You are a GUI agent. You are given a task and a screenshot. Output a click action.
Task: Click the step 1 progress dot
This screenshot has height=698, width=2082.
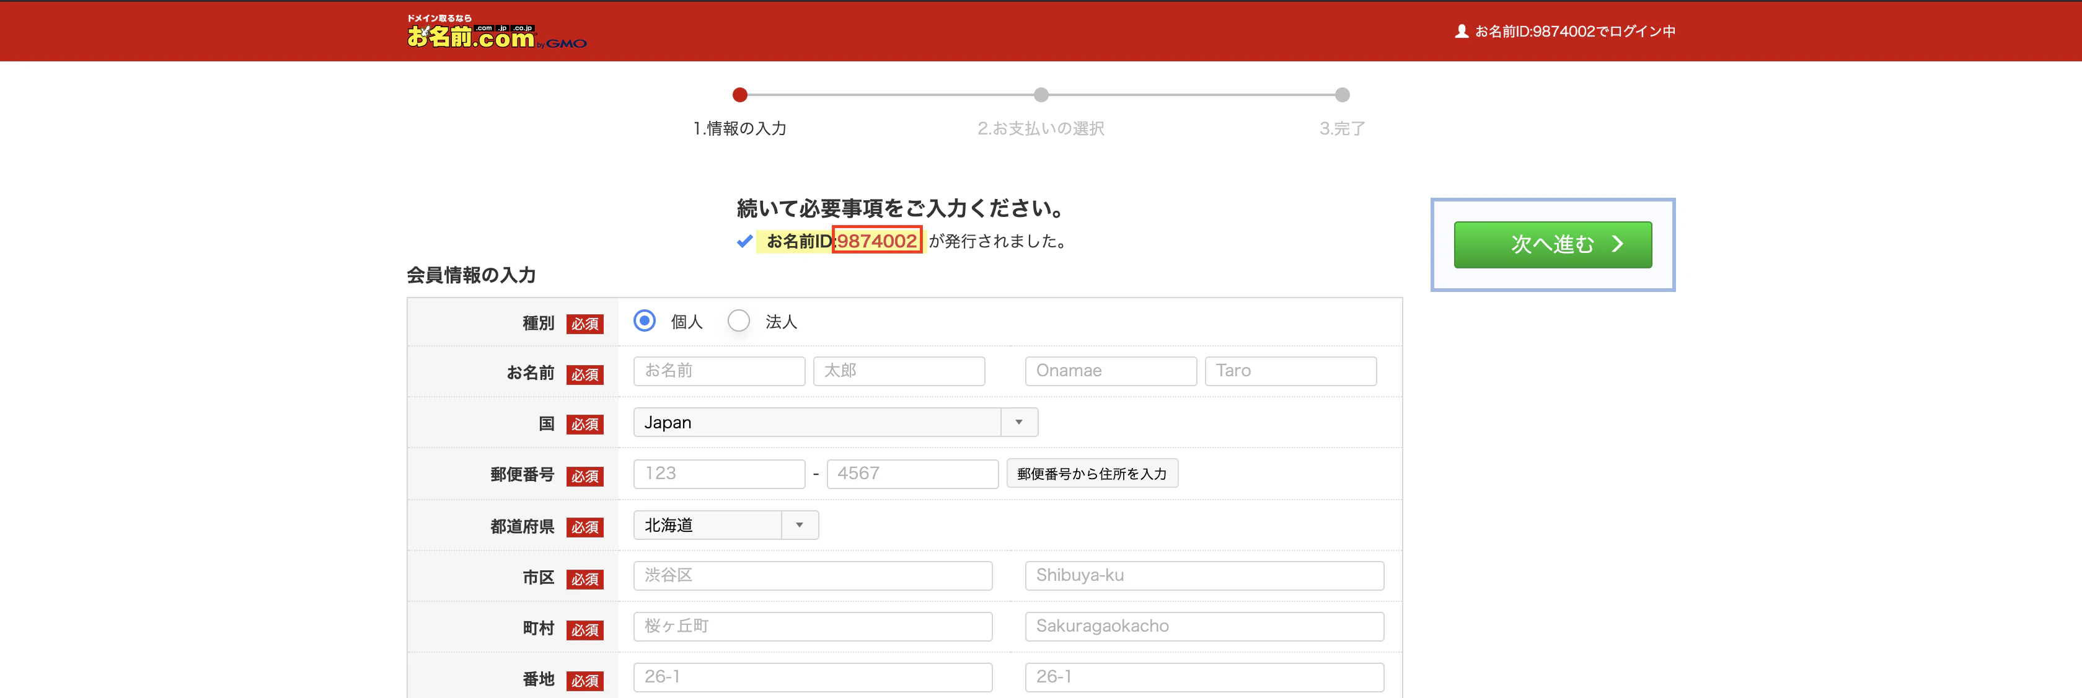click(739, 94)
